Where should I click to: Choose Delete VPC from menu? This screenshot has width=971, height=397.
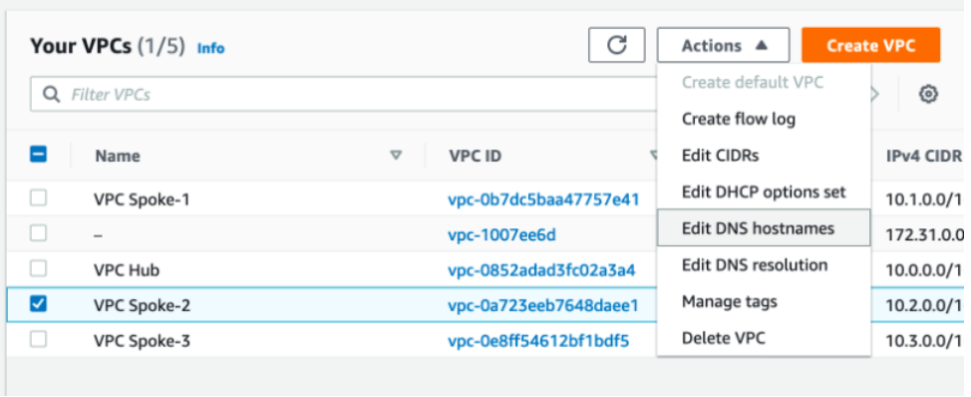(x=764, y=338)
